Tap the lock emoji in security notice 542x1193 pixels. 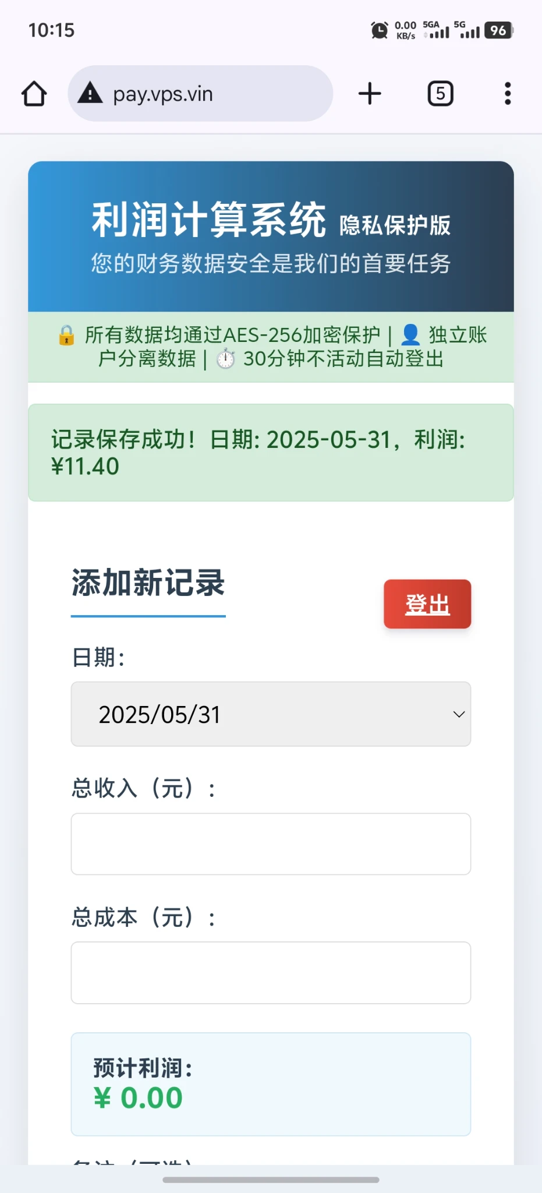coord(66,336)
